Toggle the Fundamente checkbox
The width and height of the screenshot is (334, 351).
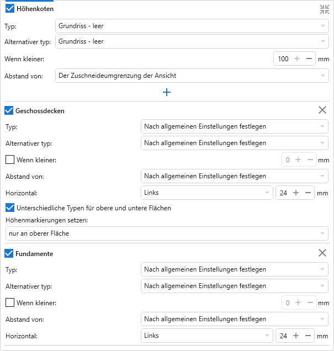[9, 253]
